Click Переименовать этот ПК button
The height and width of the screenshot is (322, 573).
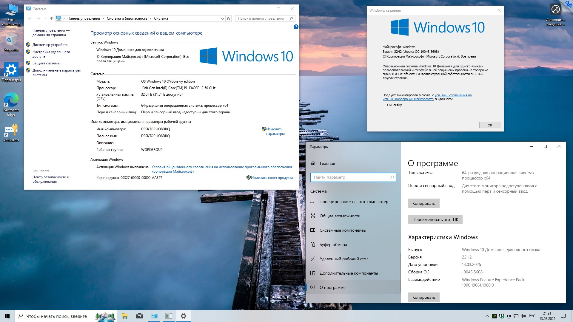point(435,219)
